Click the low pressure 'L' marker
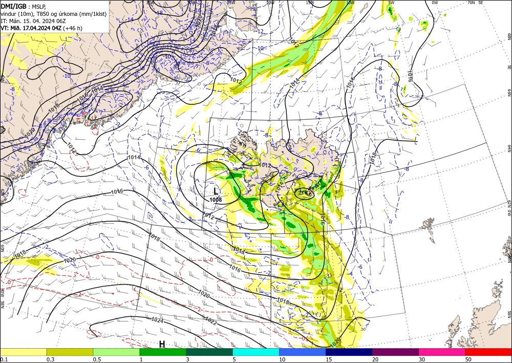This screenshot has width=512, height=363. (x=216, y=191)
